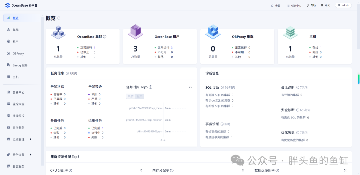The height and width of the screenshot is (175, 360).
Task: Click the help icon beside 合并时间 Top5
Action: coord(151,87)
